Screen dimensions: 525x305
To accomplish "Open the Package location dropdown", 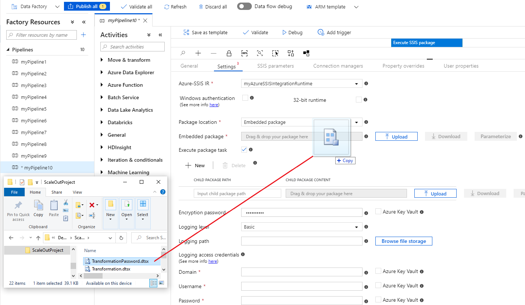I will tap(356, 122).
